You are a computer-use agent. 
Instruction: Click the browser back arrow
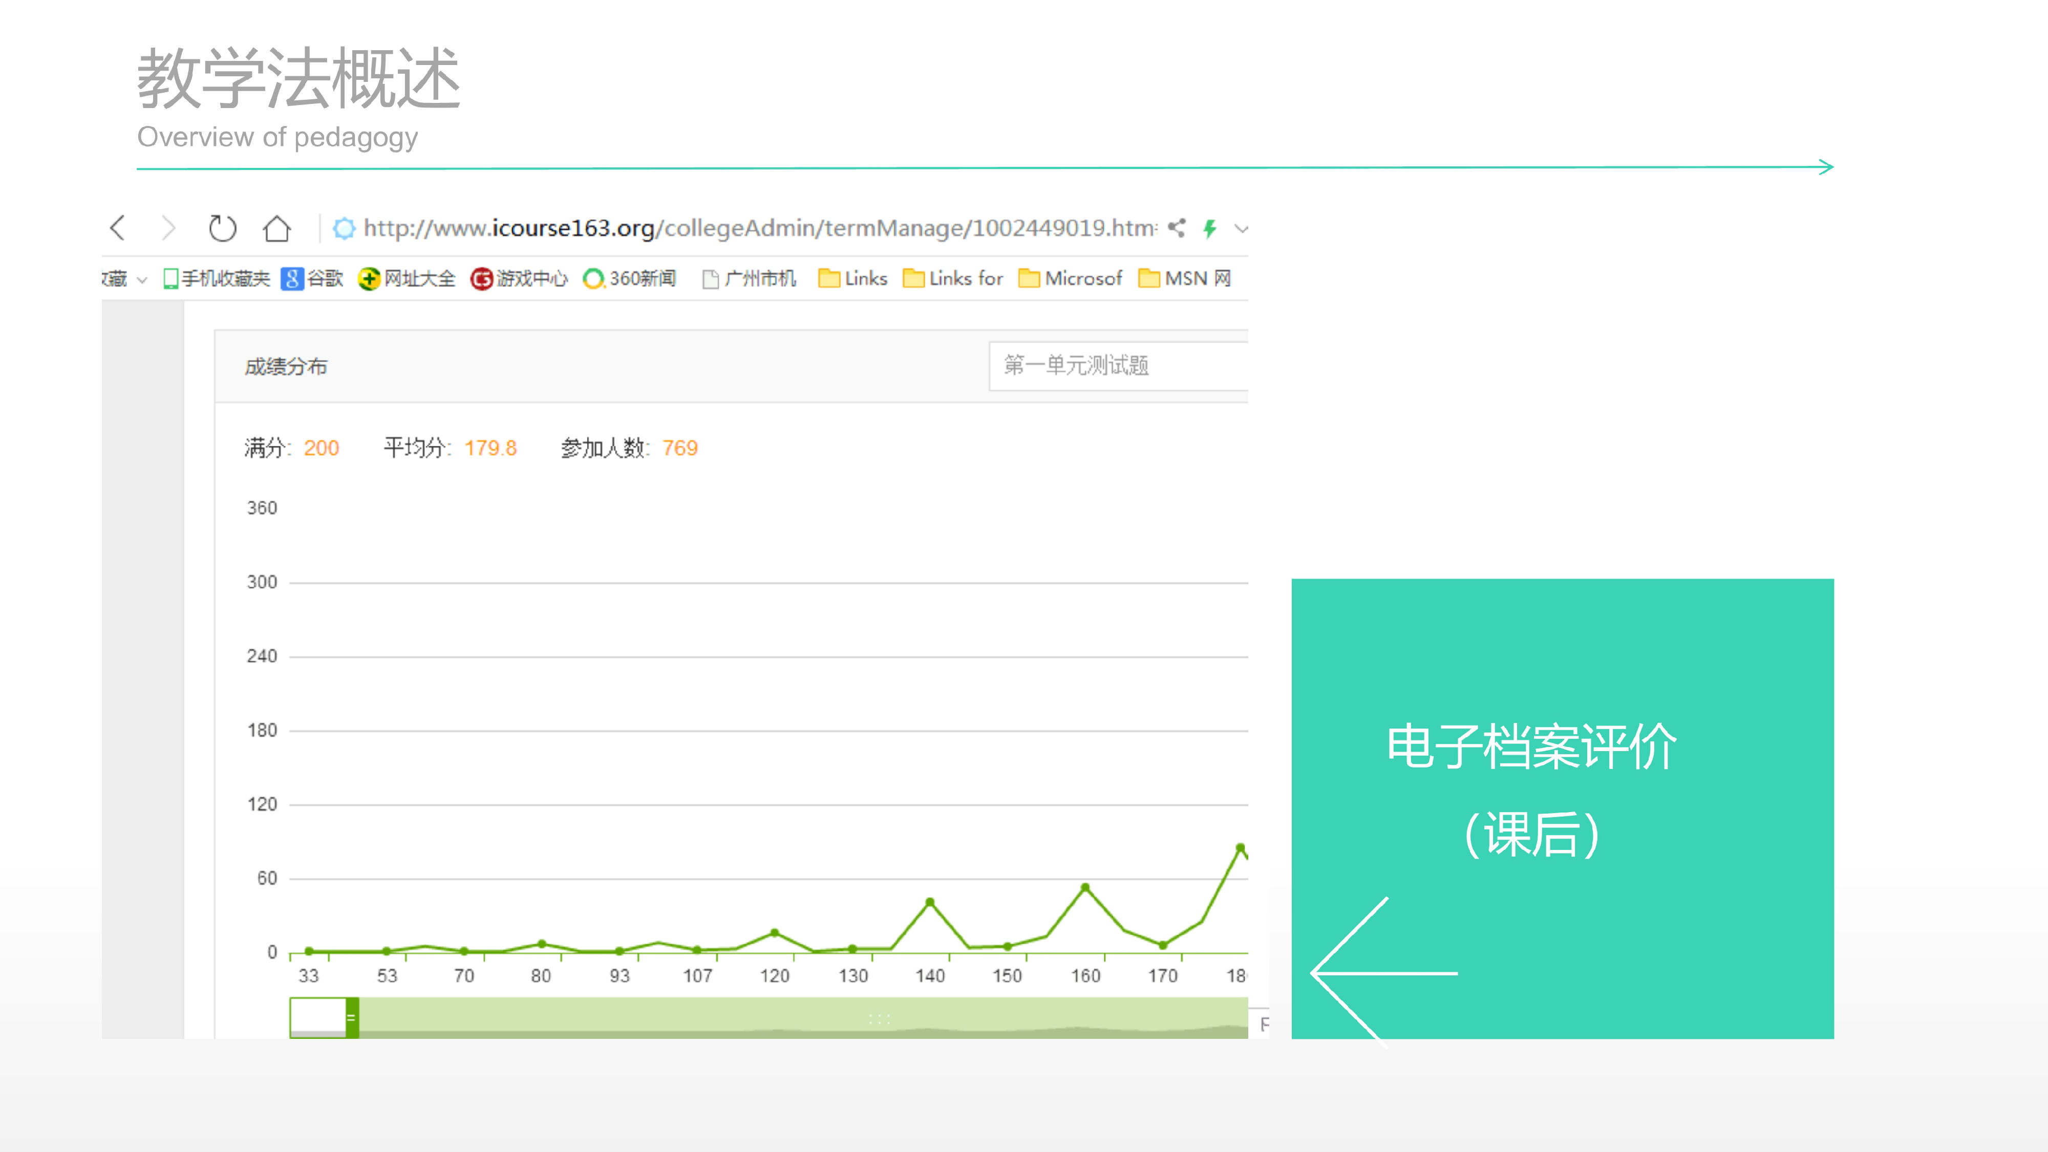tap(118, 228)
